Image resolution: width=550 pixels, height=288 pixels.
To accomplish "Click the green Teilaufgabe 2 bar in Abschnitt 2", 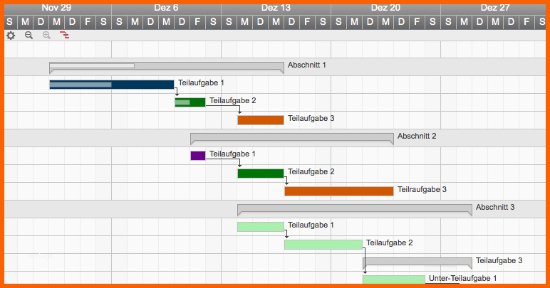I will pyautogui.click(x=260, y=173).
